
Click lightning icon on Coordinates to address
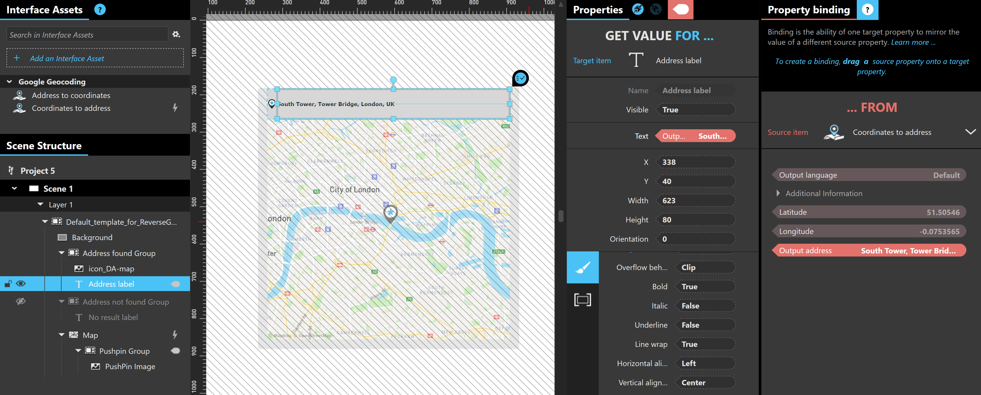pyautogui.click(x=175, y=108)
